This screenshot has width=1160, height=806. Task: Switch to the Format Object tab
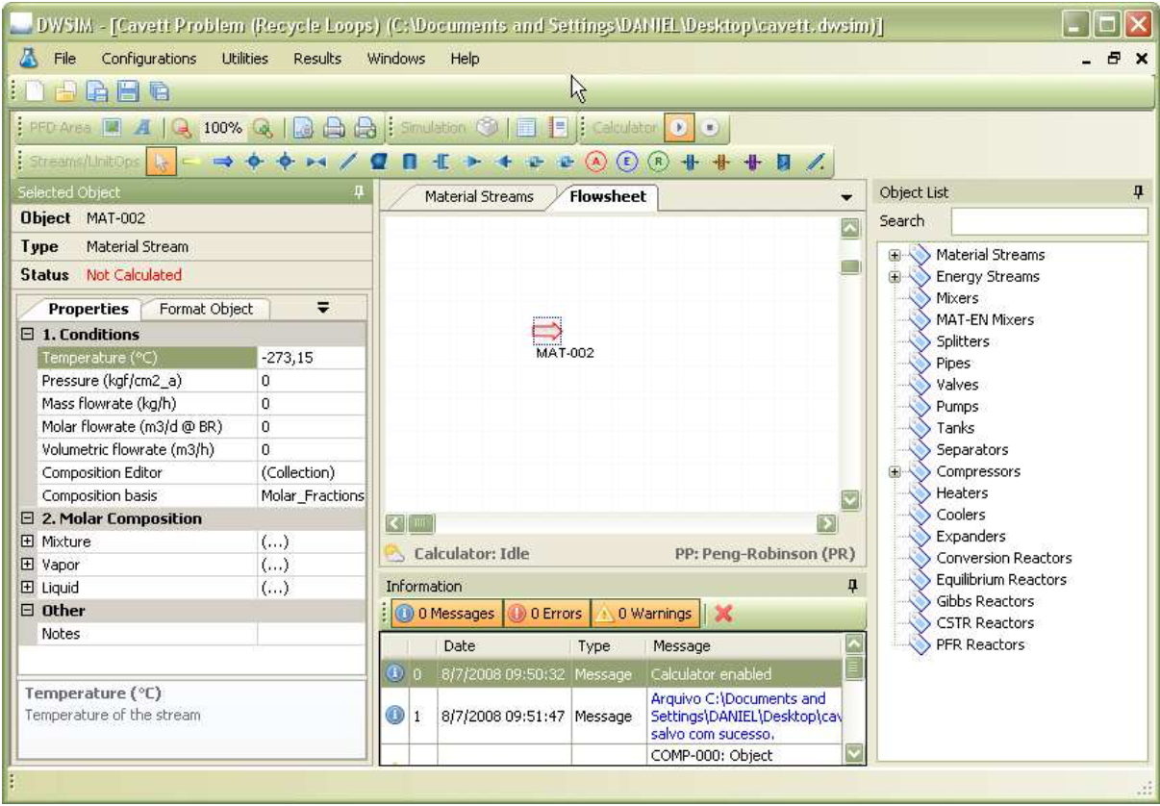pos(206,309)
